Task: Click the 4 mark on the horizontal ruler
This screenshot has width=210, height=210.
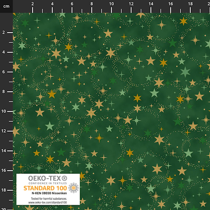Action: 52,4
